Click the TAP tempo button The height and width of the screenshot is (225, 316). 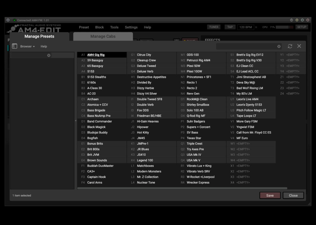coord(230,27)
